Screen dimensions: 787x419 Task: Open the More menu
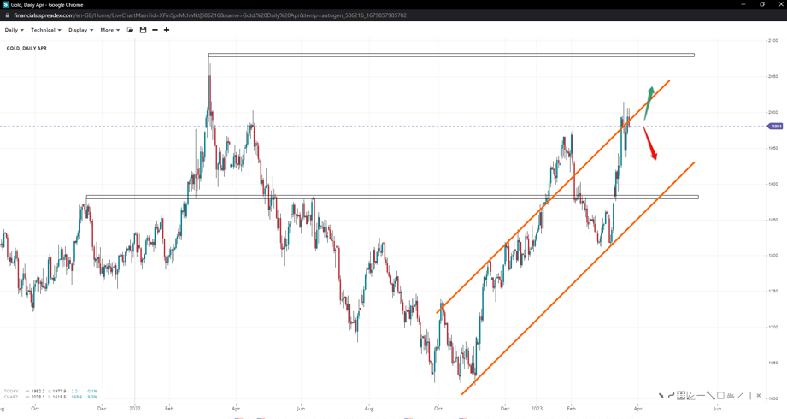click(109, 30)
